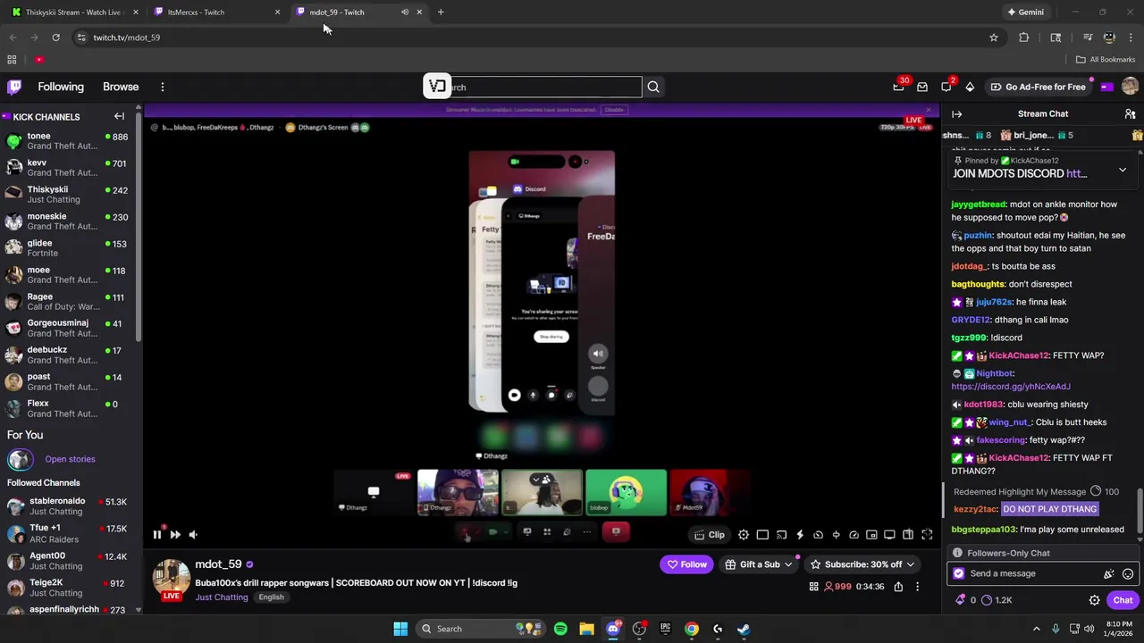
Task: Open Bits cheer party icon in chat box
Action: pyautogui.click(x=1109, y=573)
